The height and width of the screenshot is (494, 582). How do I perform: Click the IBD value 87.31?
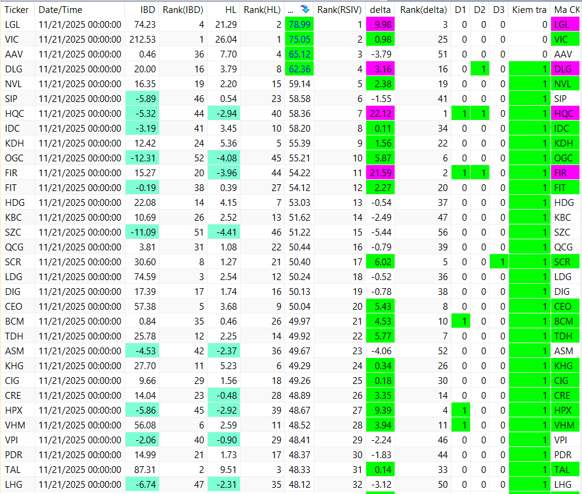click(x=145, y=469)
